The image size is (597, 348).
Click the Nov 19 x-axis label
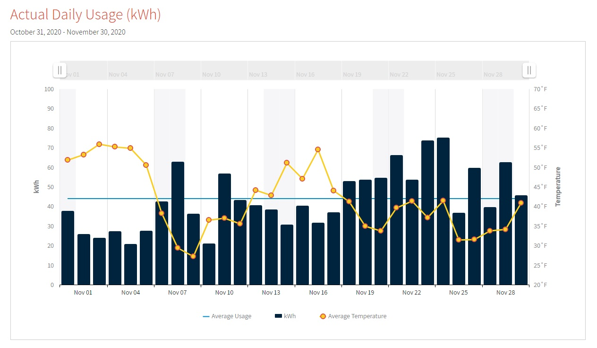[365, 293]
